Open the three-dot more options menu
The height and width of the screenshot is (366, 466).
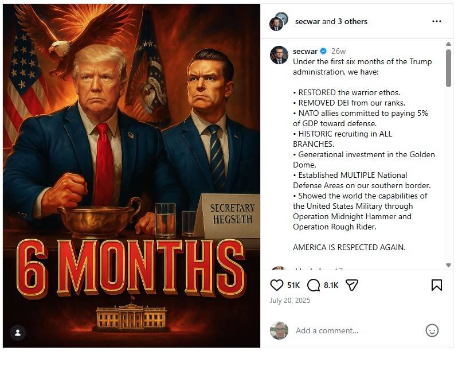point(436,21)
